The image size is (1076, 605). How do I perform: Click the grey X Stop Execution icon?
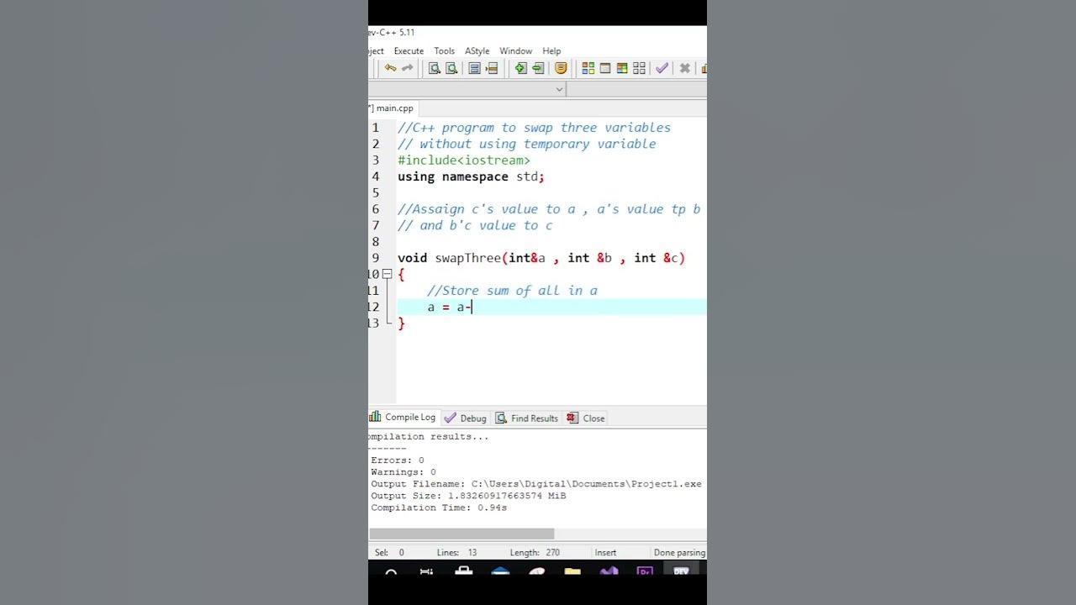click(x=684, y=69)
